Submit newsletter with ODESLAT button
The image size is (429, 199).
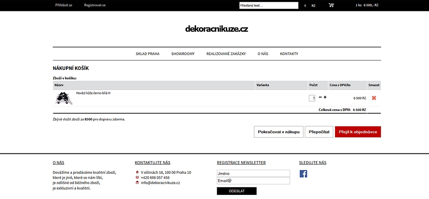[237, 191]
